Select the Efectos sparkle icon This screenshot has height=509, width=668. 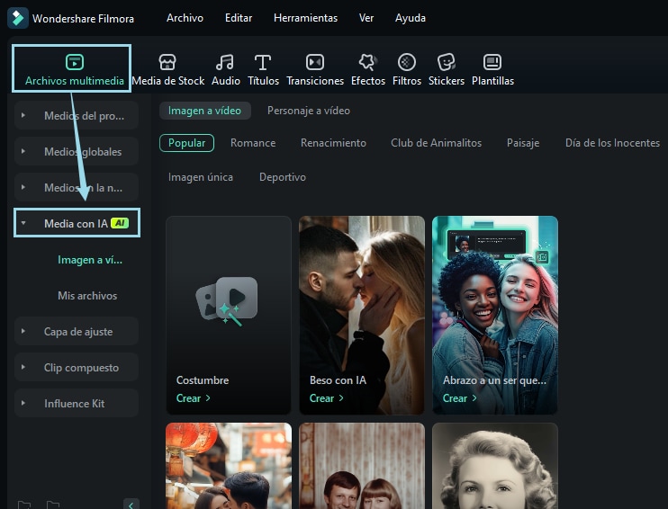(367, 62)
